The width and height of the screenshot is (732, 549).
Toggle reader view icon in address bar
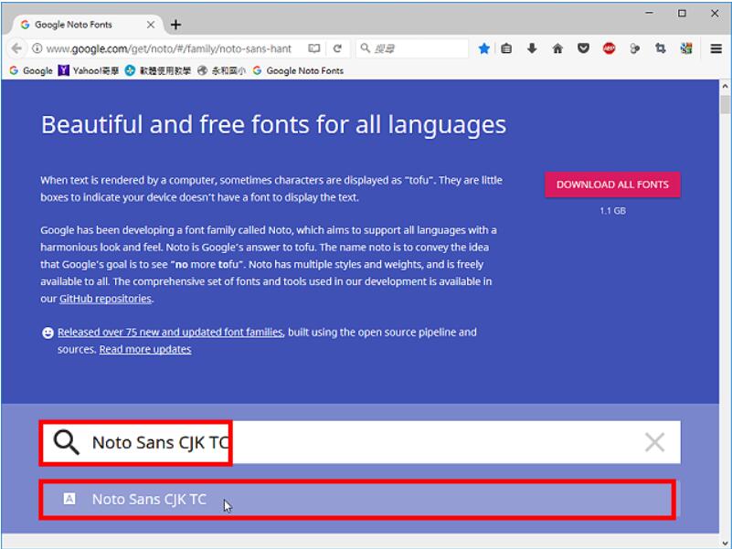314,48
